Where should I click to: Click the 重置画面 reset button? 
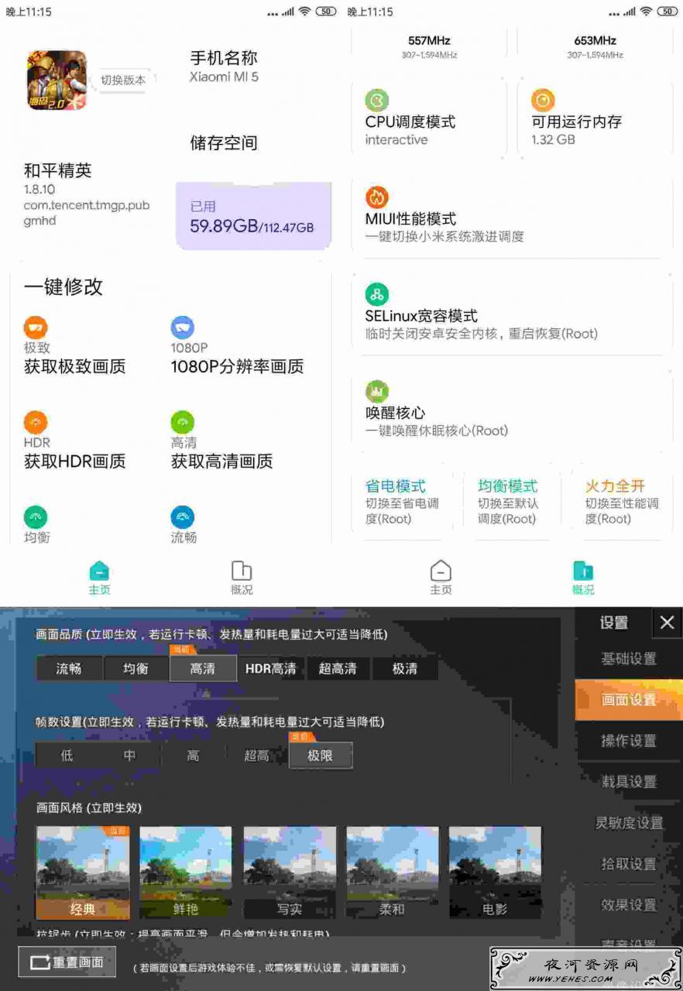click(67, 962)
